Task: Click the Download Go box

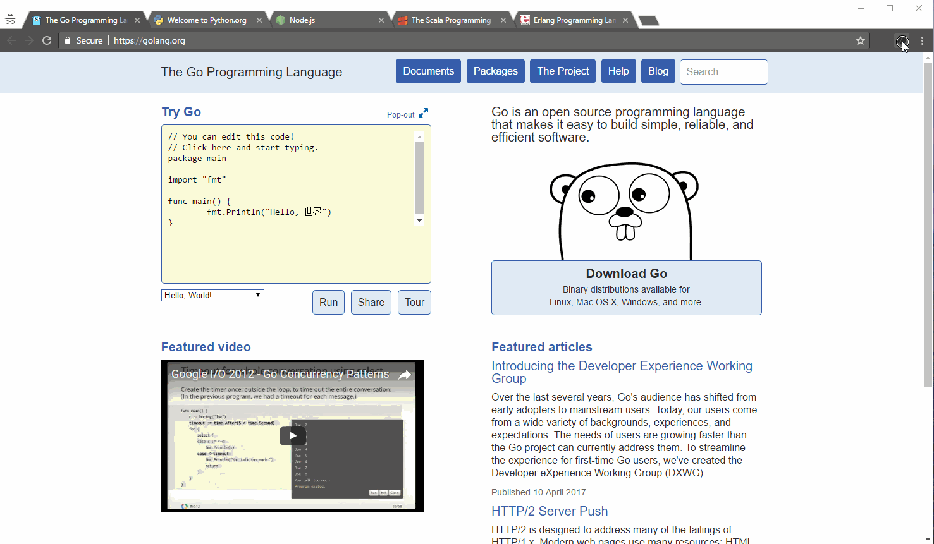Action: (x=627, y=288)
